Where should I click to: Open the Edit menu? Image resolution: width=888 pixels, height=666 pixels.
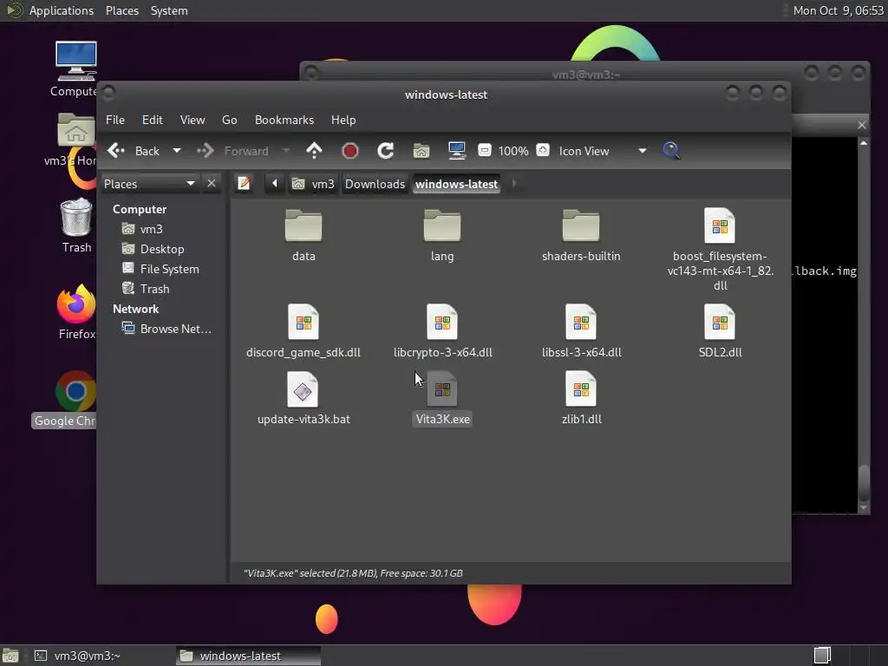[x=152, y=120]
